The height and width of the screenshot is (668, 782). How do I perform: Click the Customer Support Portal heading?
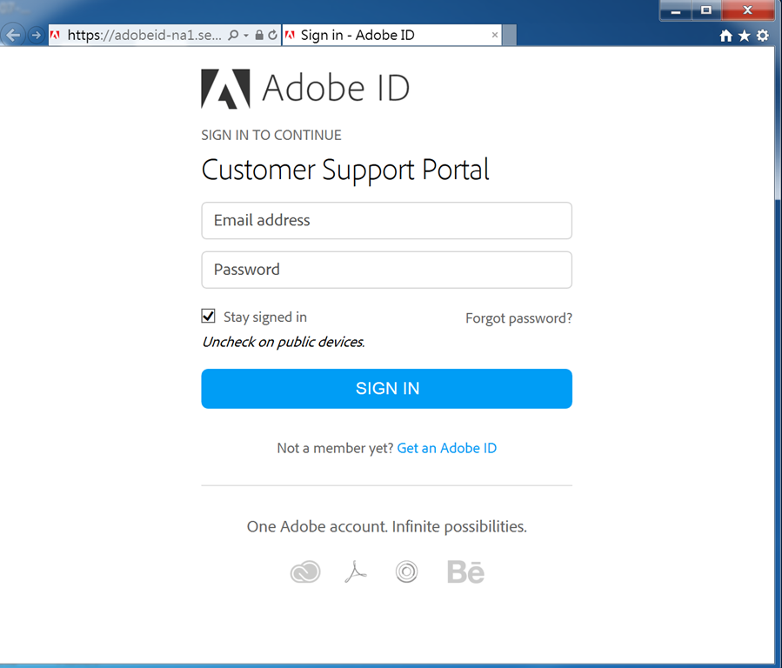point(345,170)
